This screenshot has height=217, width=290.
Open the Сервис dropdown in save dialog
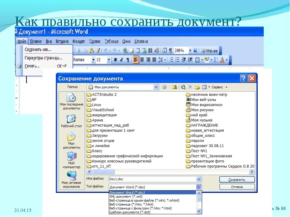point(219,87)
